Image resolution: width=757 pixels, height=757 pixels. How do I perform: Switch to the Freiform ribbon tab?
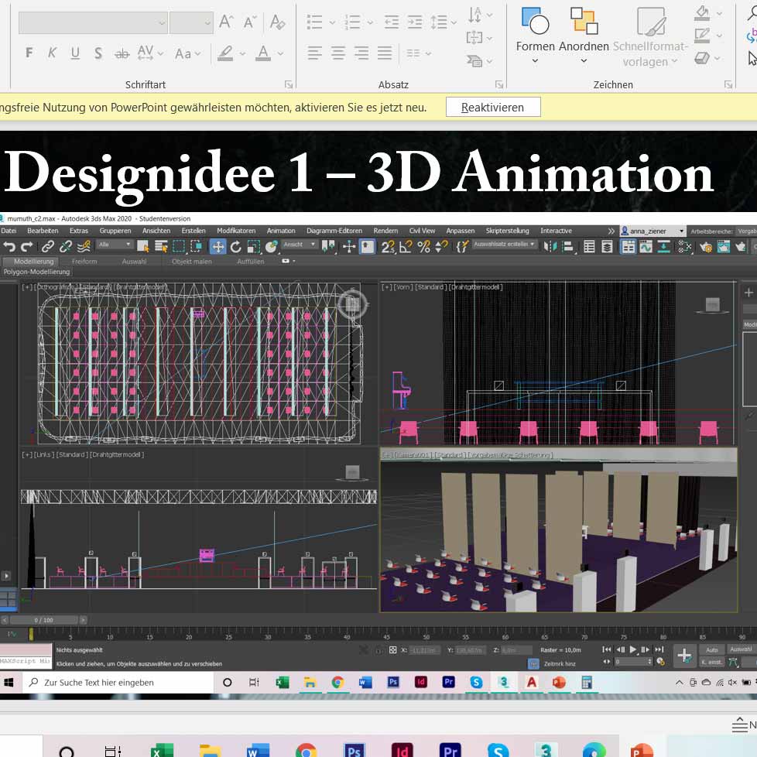click(x=84, y=261)
